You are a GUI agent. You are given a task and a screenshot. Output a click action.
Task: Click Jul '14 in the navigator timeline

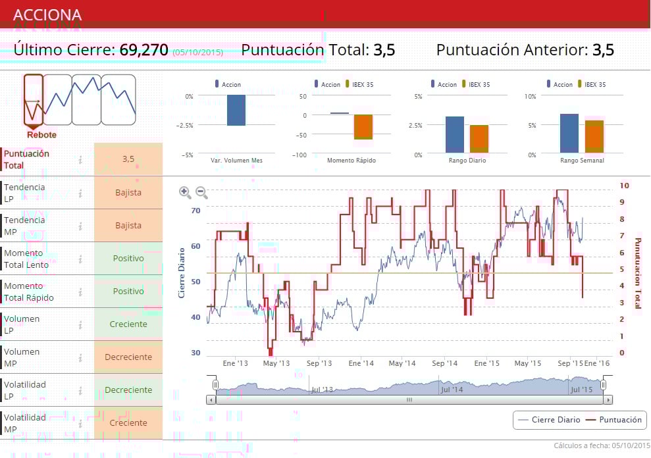point(452,390)
